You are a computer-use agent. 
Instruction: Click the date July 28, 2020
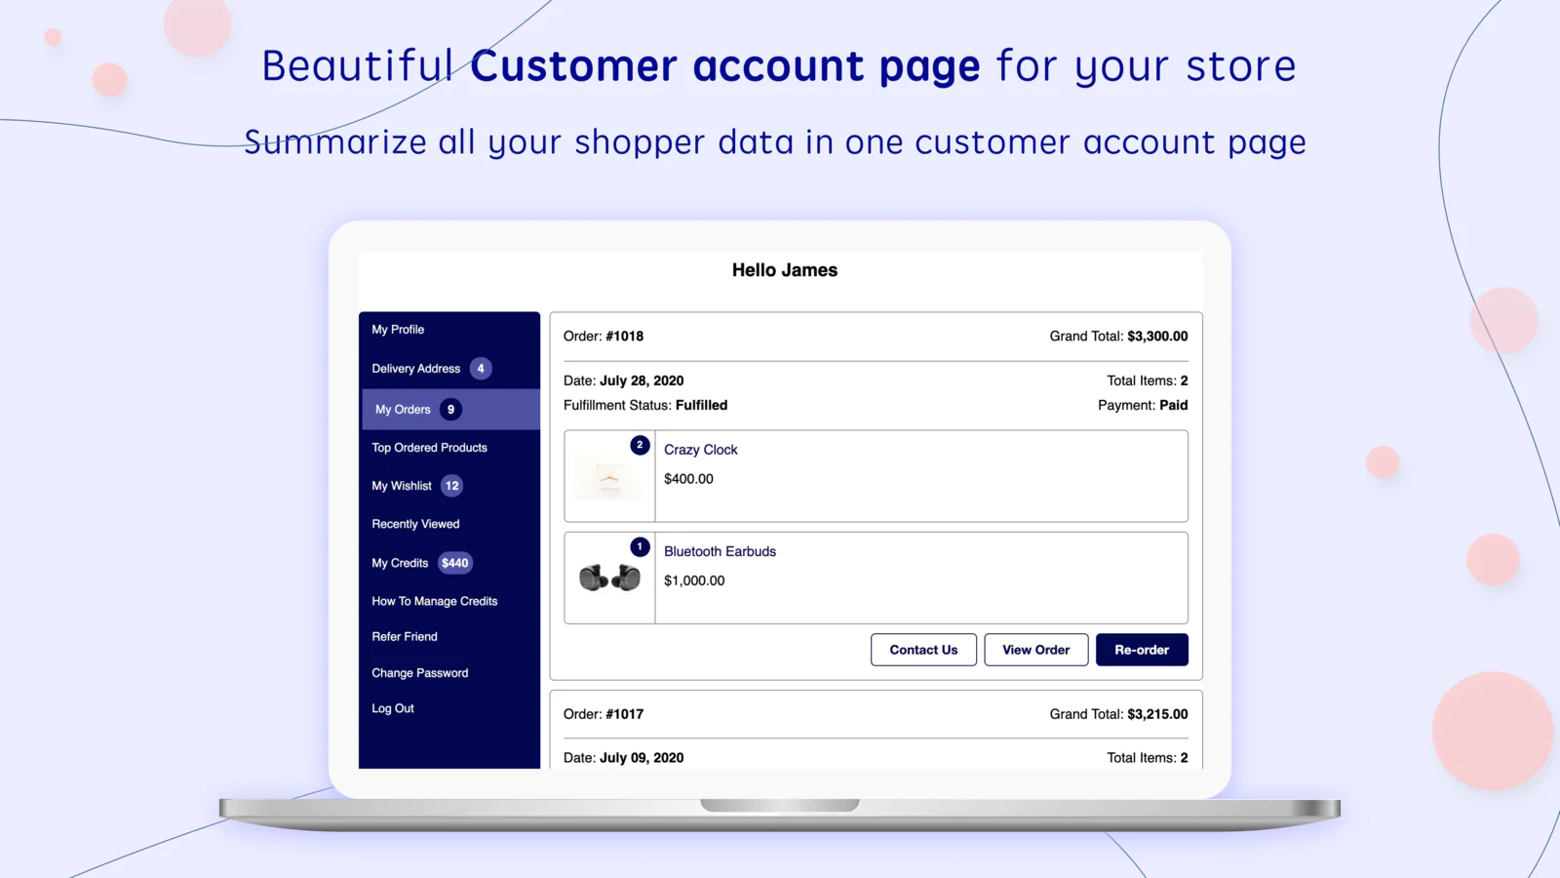point(642,380)
